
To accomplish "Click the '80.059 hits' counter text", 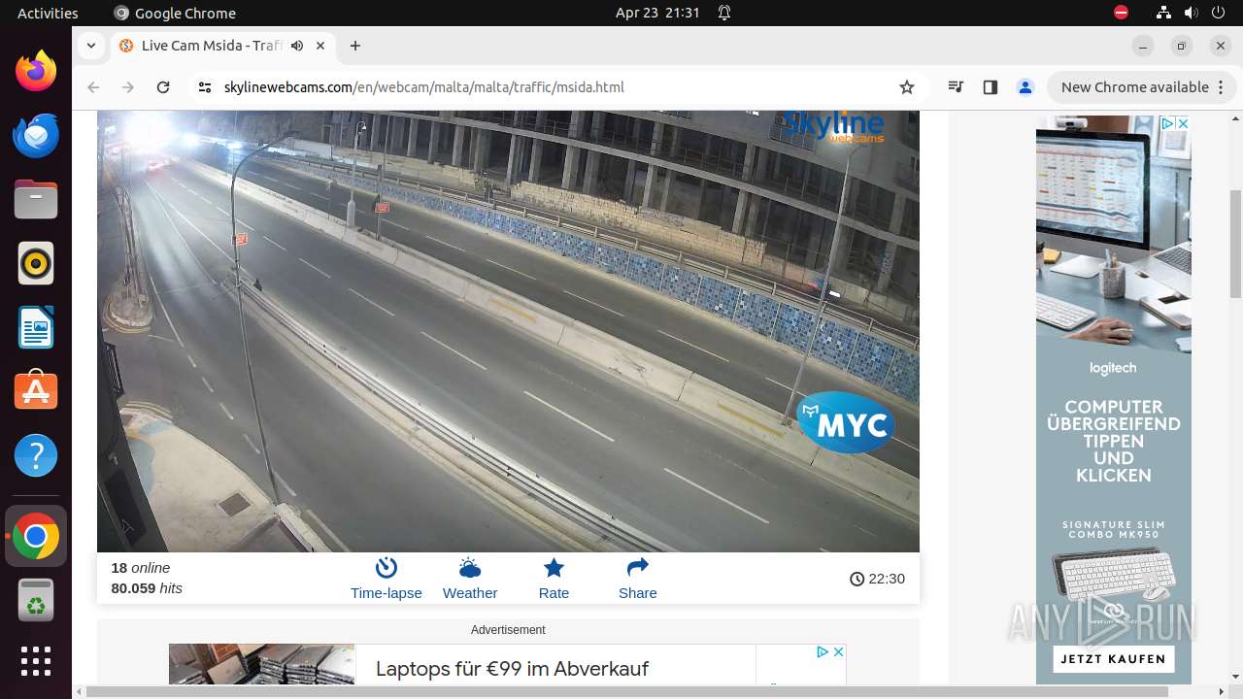I will click(x=147, y=588).
